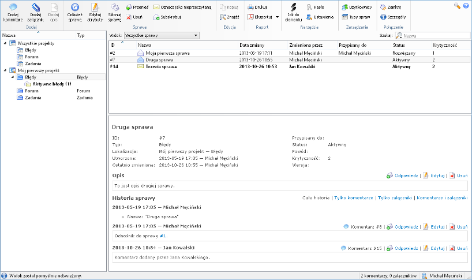Screen dimensions: 472x280
Task: Show Komentarze i załączniki in history
Action: click(442, 198)
